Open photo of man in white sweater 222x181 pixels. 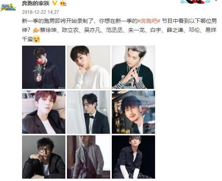point(89,67)
